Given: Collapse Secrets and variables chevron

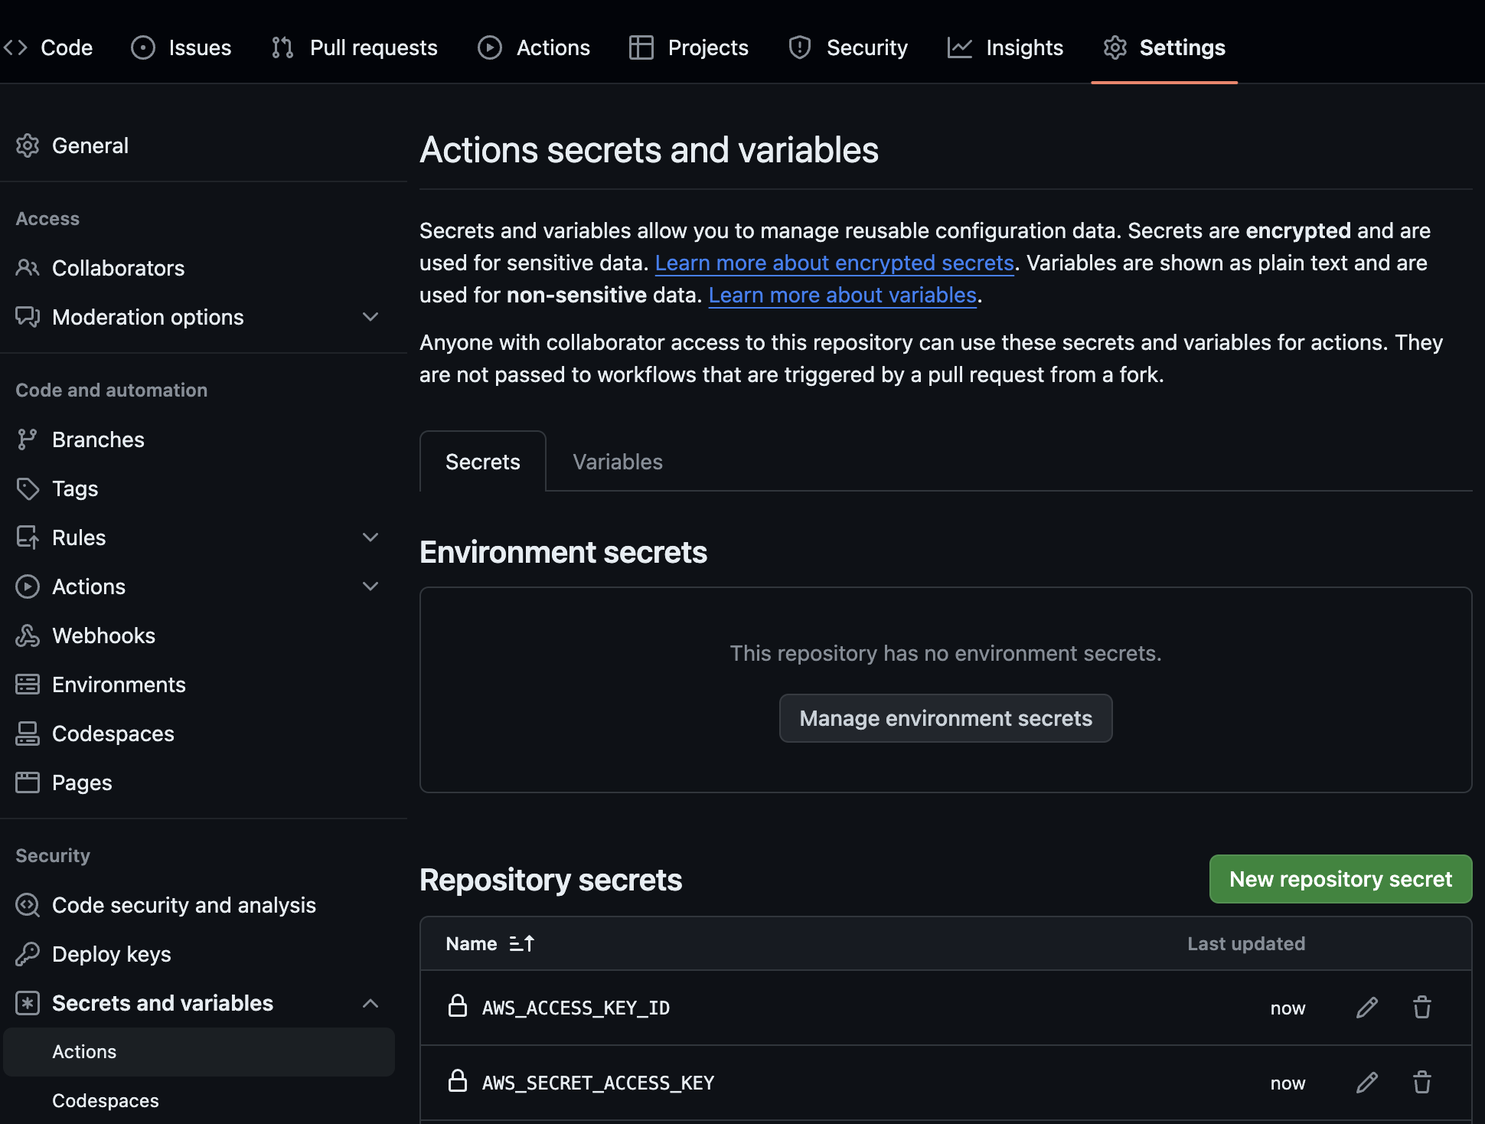Looking at the screenshot, I should [370, 1003].
